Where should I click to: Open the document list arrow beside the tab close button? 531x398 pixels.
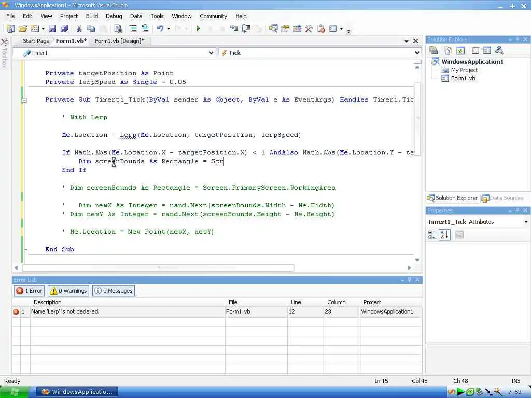(407, 41)
